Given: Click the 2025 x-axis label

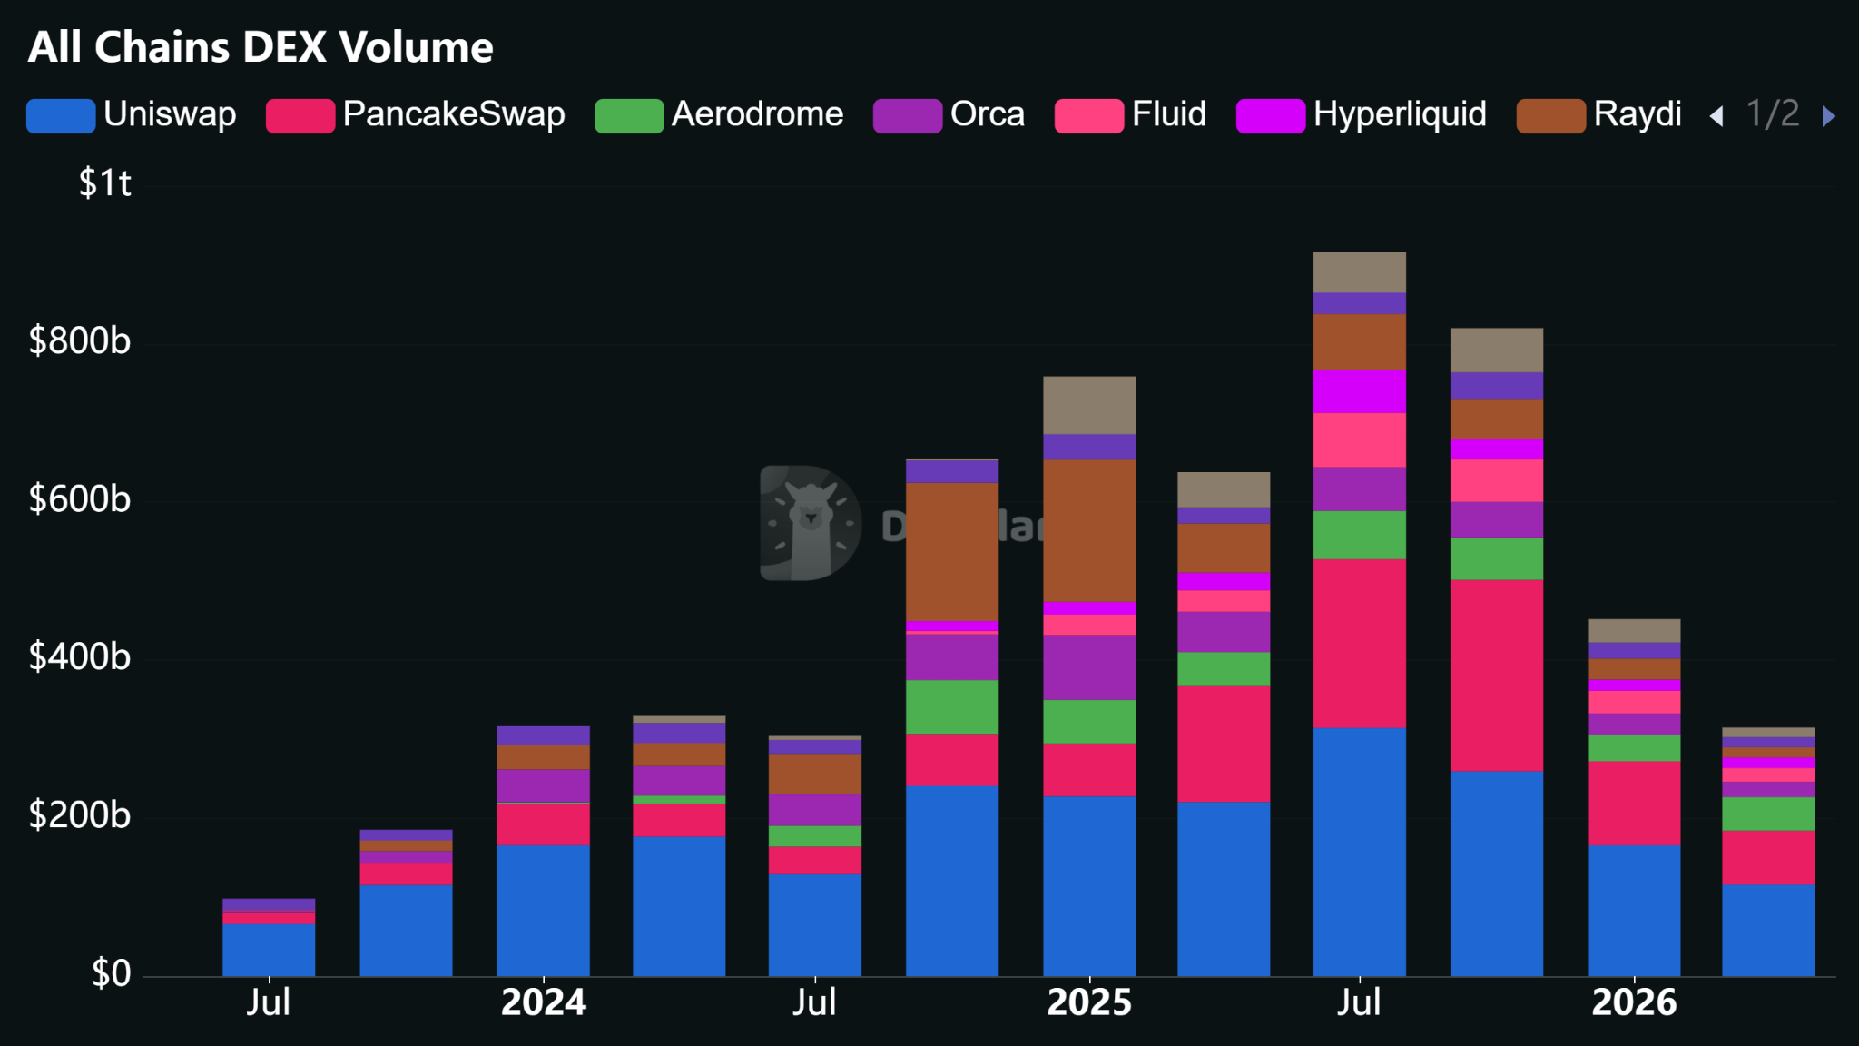Looking at the screenshot, I should click(x=1089, y=1002).
